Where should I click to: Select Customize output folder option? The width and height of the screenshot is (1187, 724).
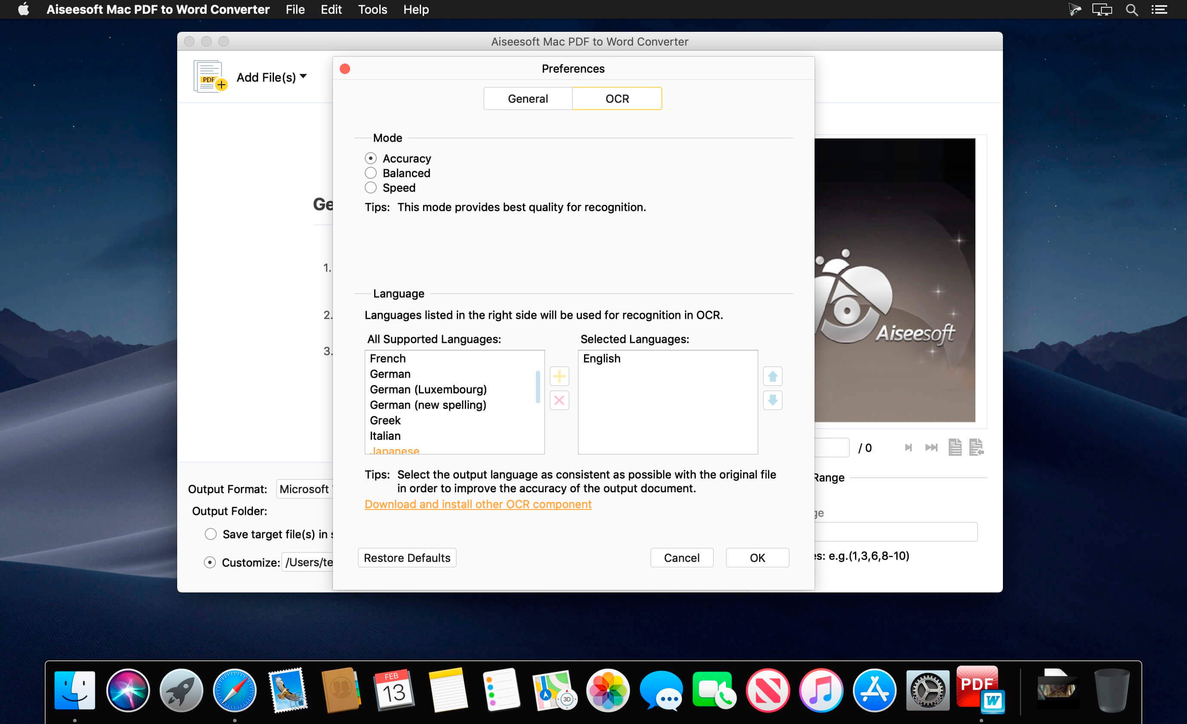pyautogui.click(x=209, y=562)
